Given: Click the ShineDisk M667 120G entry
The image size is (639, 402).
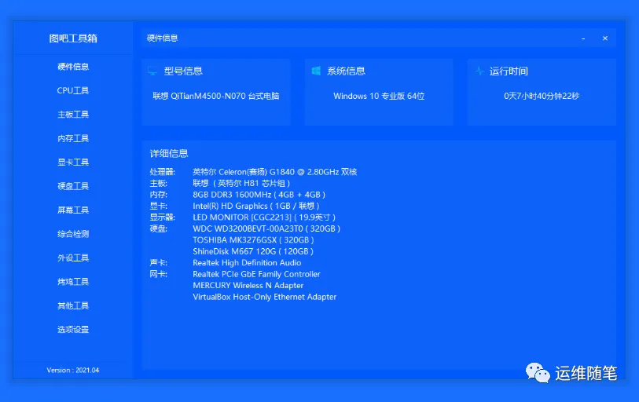Looking at the screenshot, I should (253, 252).
